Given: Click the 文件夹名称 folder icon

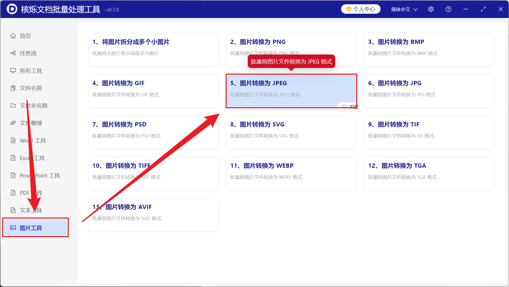Looking at the screenshot, I should tap(13, 106).
